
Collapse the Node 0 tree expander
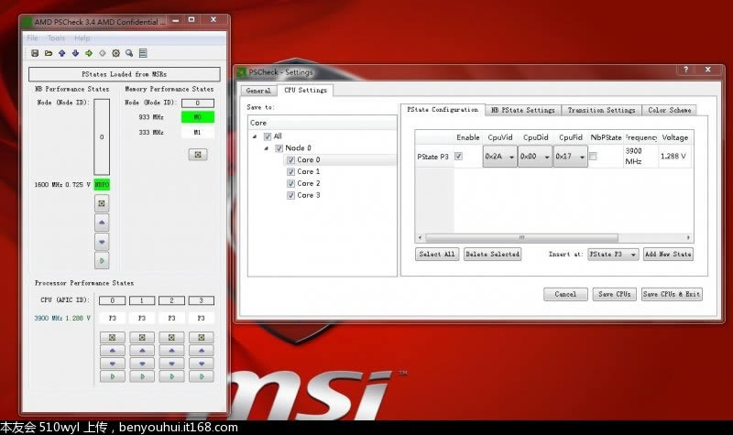click(267, 148)
